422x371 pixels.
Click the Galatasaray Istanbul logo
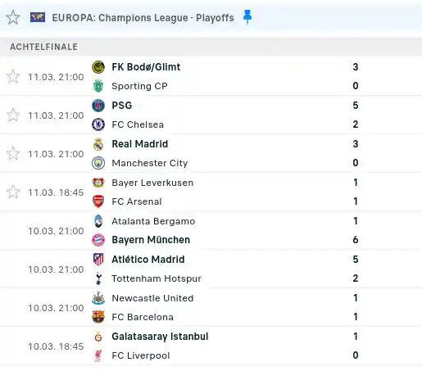[98, 337]
